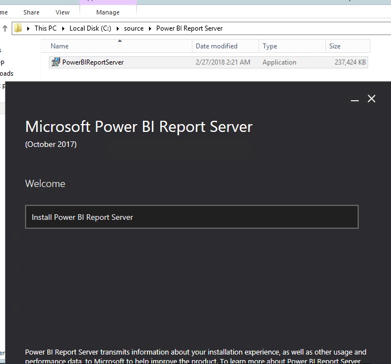
Task: Sort files by Name column header
Action: 116,46
